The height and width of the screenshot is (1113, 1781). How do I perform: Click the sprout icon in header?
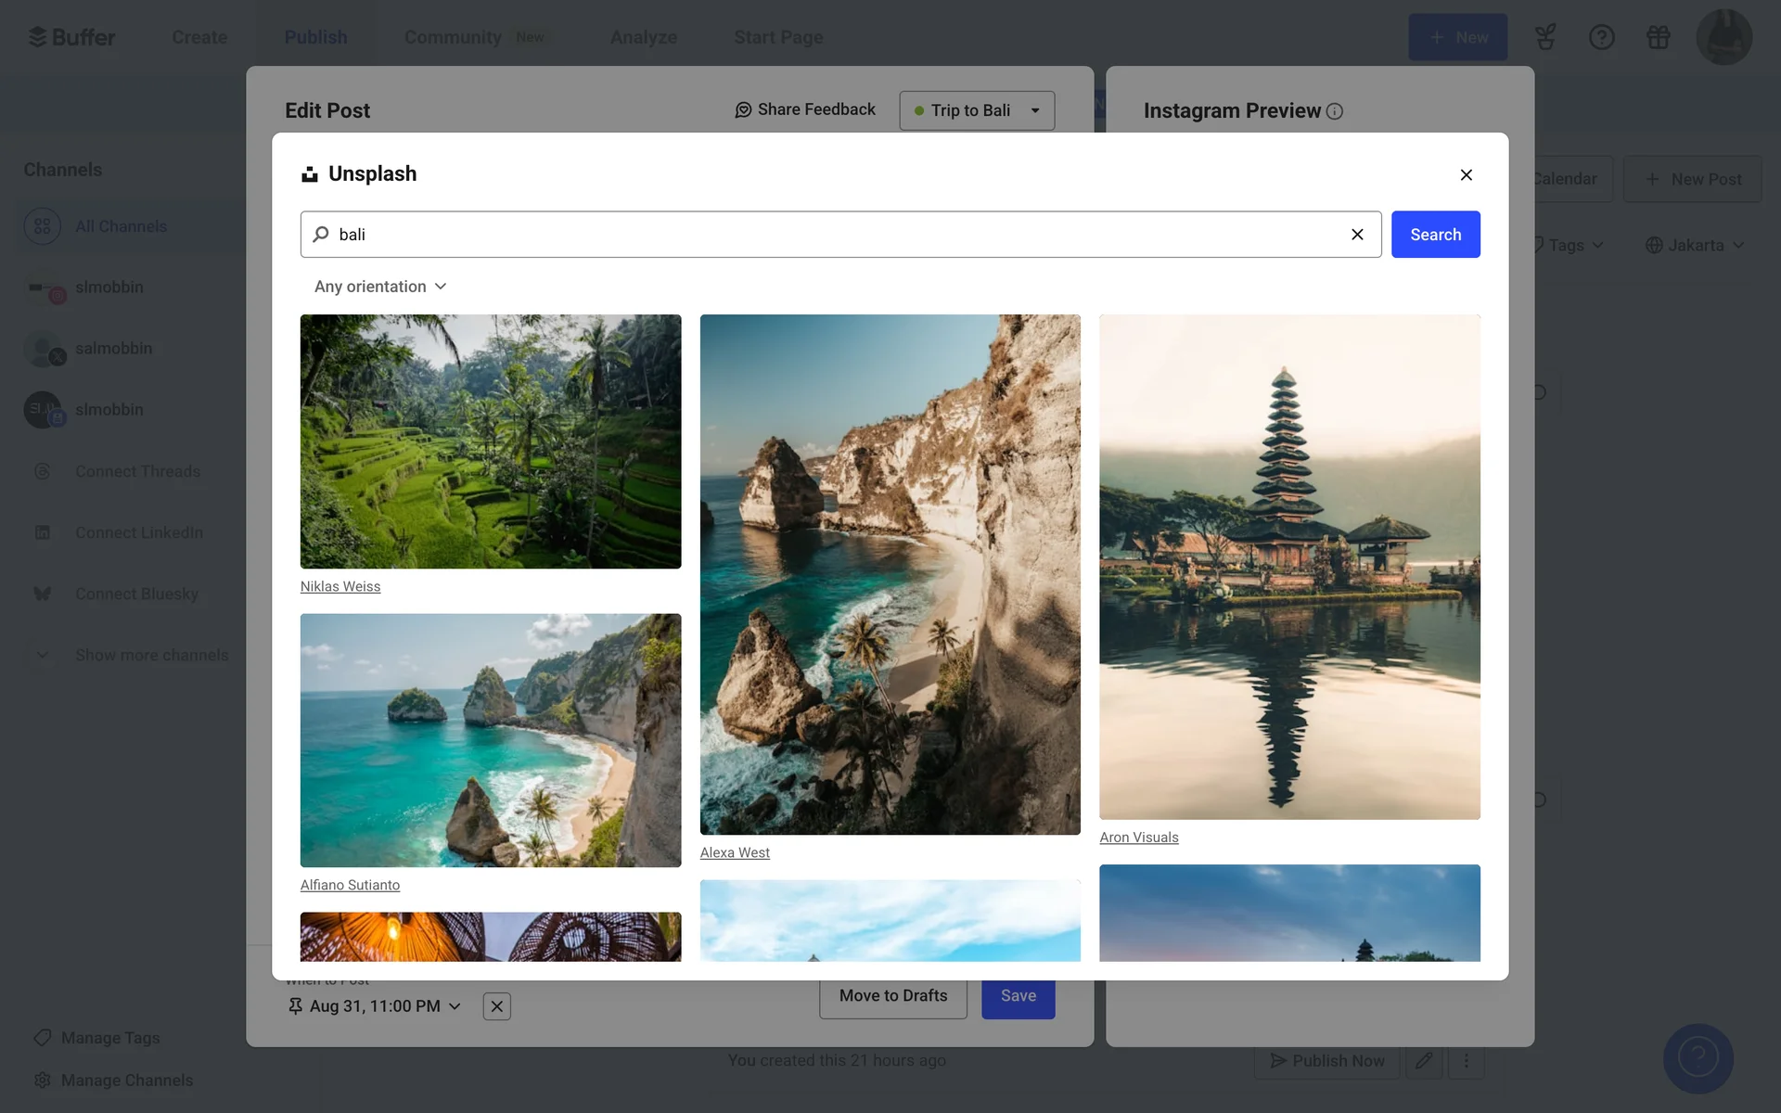(1544, 37)
